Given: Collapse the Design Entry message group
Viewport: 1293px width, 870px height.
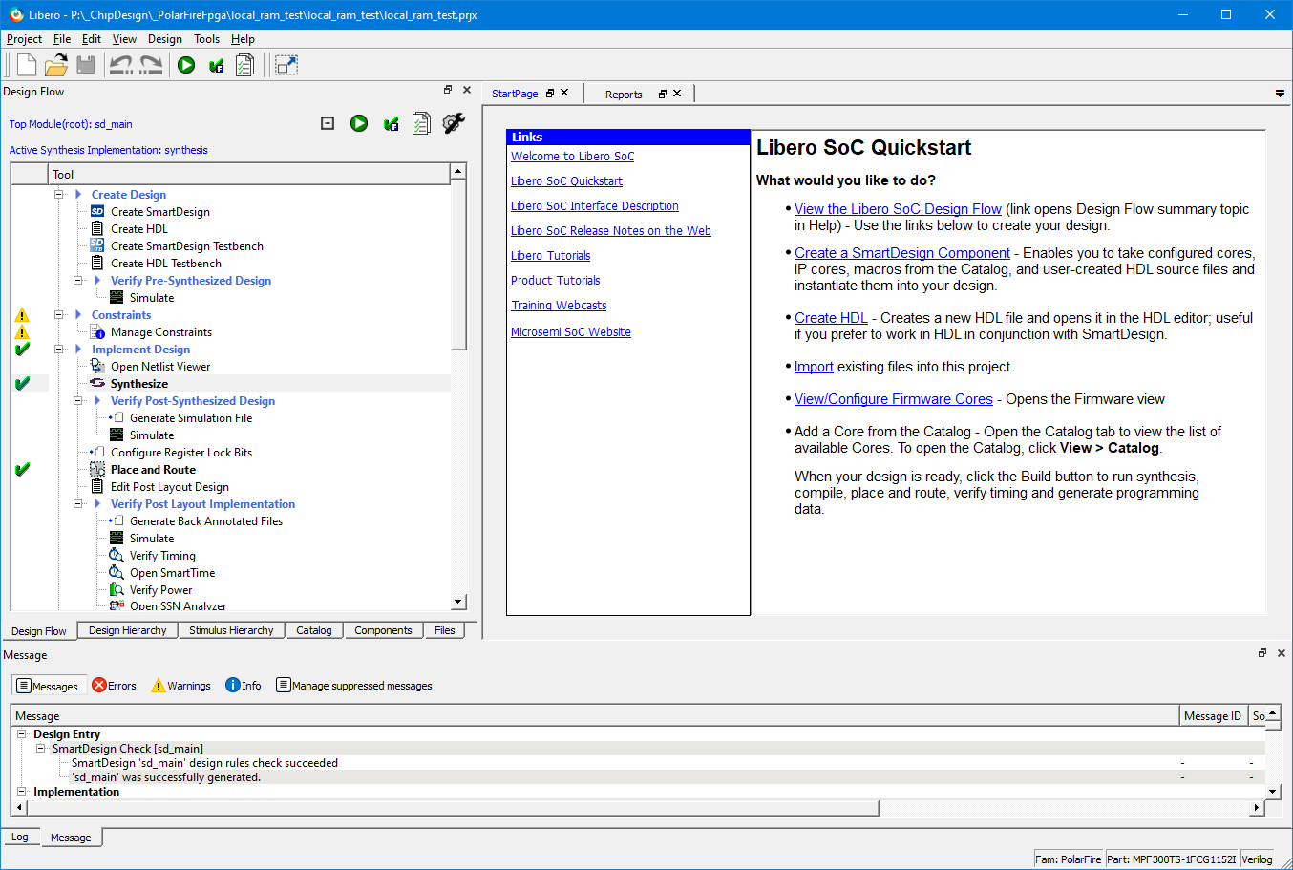Looking at the screenshot, I should point(21,734).
